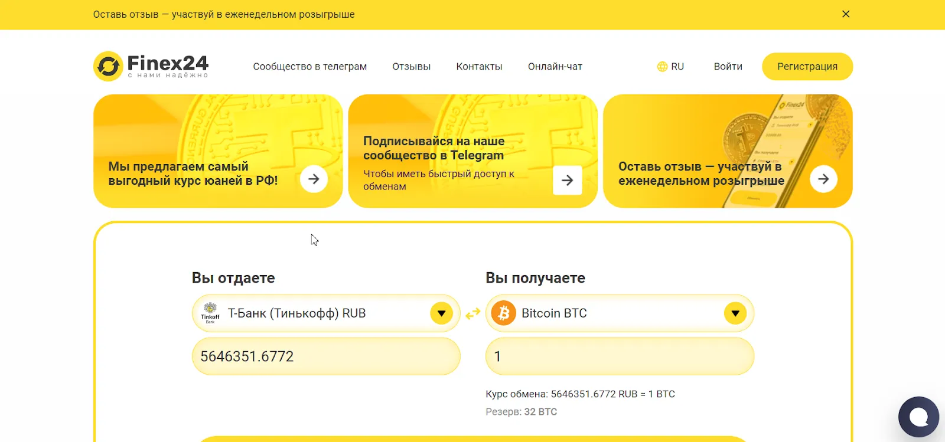This screenshot has height=442, width=945.
Task: Click the Finex24 logo
Action: pos(151,66)
